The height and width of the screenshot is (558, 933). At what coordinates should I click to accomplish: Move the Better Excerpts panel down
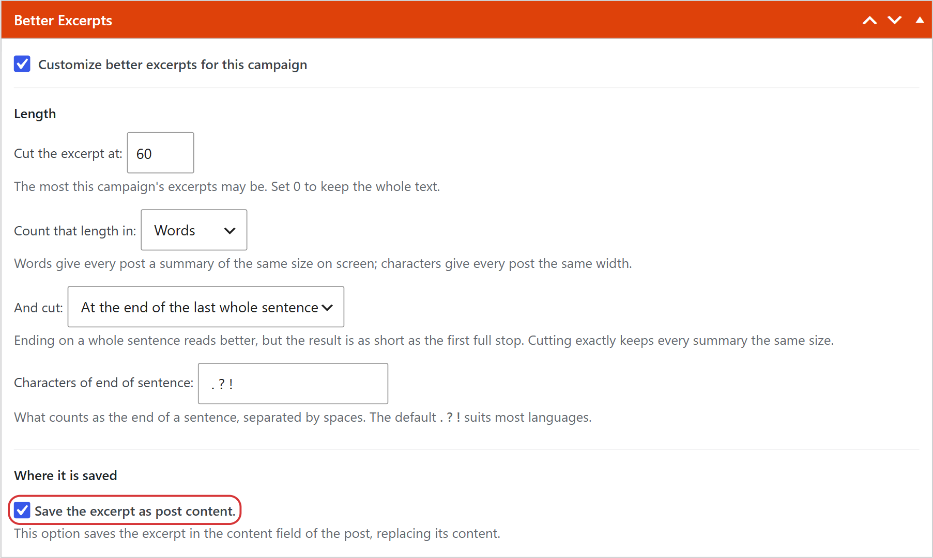(x=895, y=20)
